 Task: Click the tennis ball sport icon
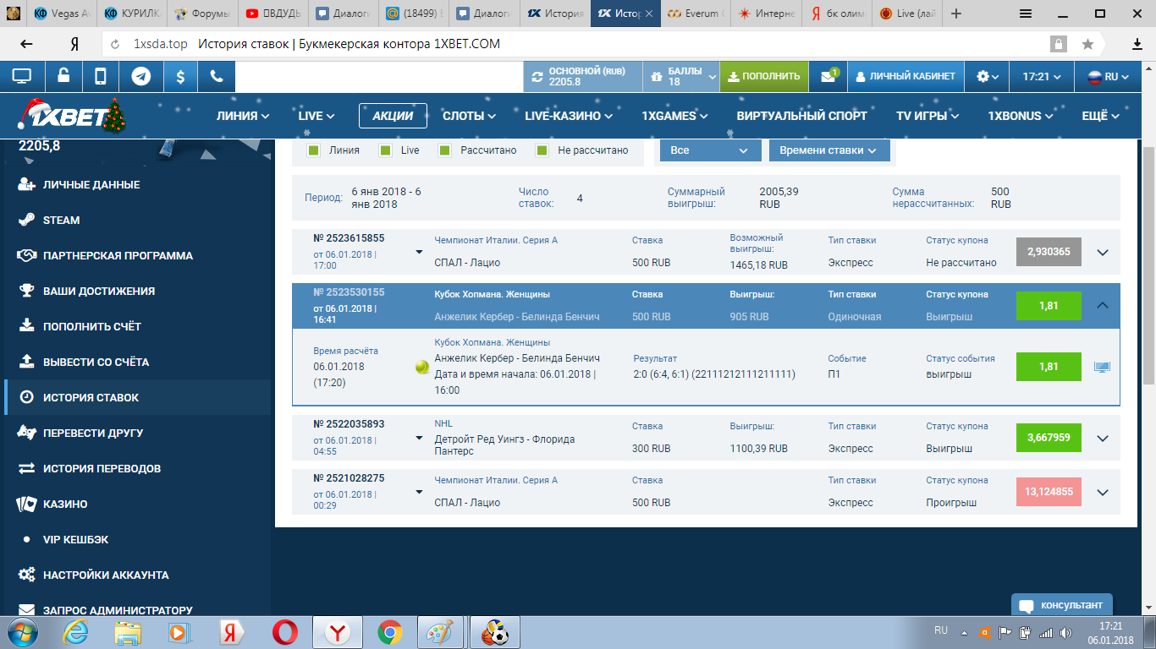421,367
